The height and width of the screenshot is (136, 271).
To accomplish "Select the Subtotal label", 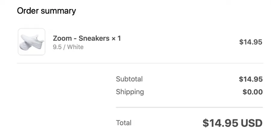I will click(129, 79).
